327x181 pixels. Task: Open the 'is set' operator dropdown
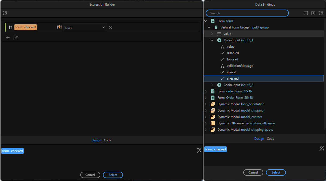pos(84,27)
